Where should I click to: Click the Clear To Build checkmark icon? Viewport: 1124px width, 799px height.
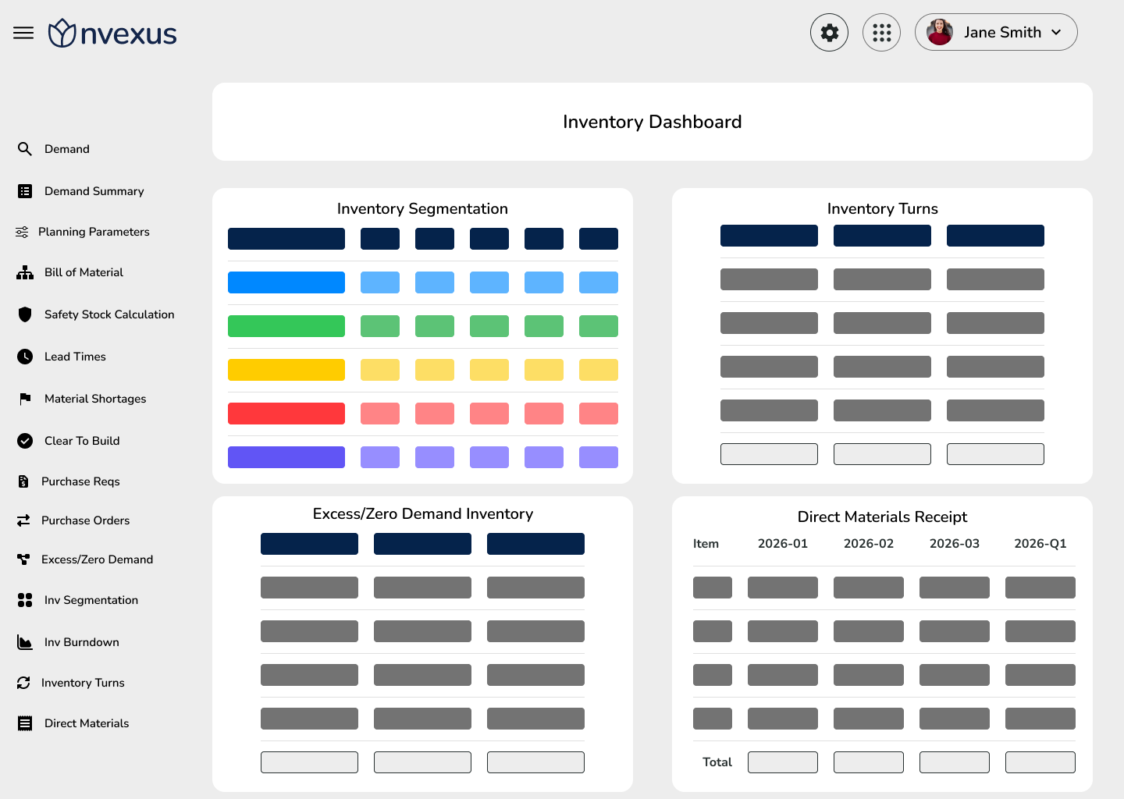click(x=25, y=441)
